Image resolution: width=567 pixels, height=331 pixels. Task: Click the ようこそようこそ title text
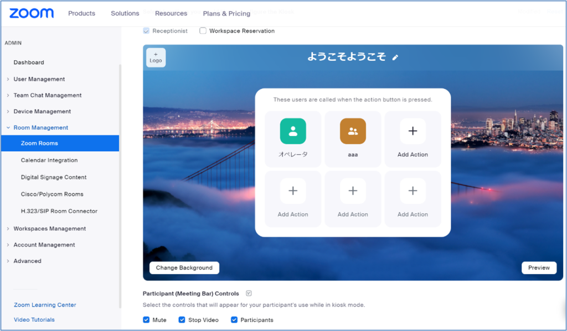pos(347,57)
